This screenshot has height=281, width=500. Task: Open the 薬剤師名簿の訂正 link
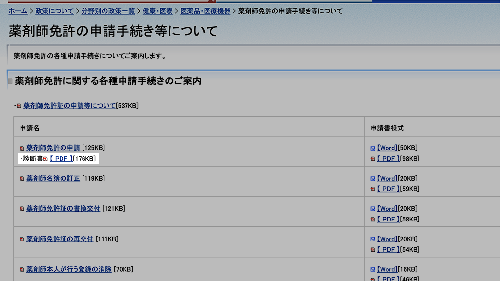pyautogui.click(x=53, y=178)
